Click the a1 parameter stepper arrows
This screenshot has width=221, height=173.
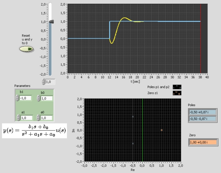click(x=18, y=118)
